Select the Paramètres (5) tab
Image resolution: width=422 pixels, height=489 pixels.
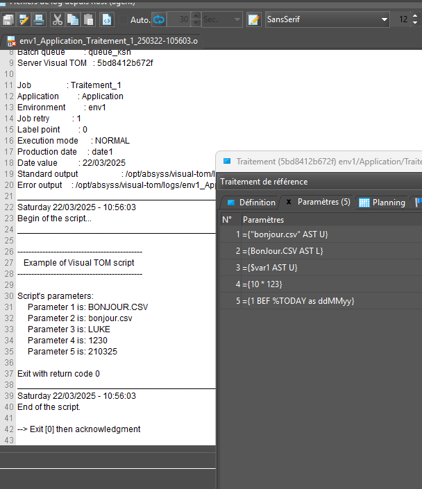click(x=319, y=202)
